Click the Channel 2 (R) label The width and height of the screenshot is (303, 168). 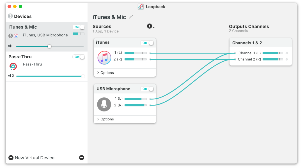pos(249,59)
